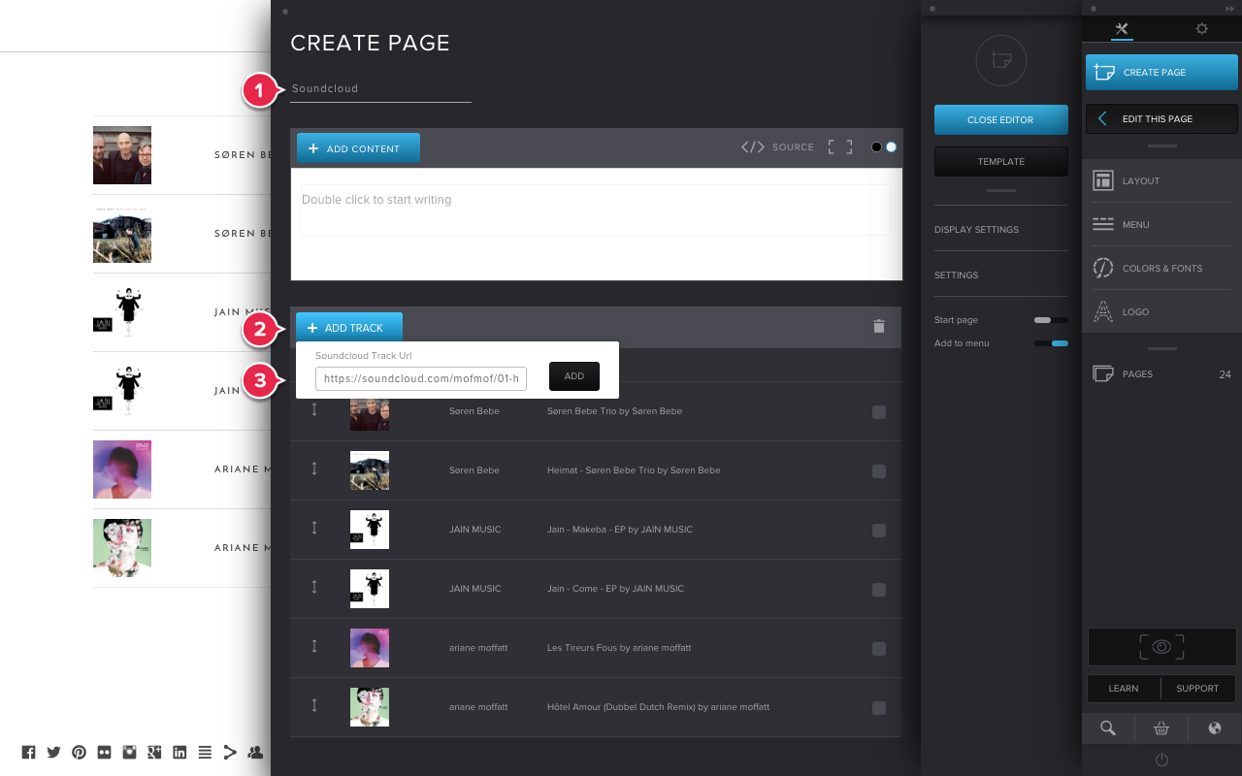Click the Colors & Fonts palette icon

[x=1103, y=268]
